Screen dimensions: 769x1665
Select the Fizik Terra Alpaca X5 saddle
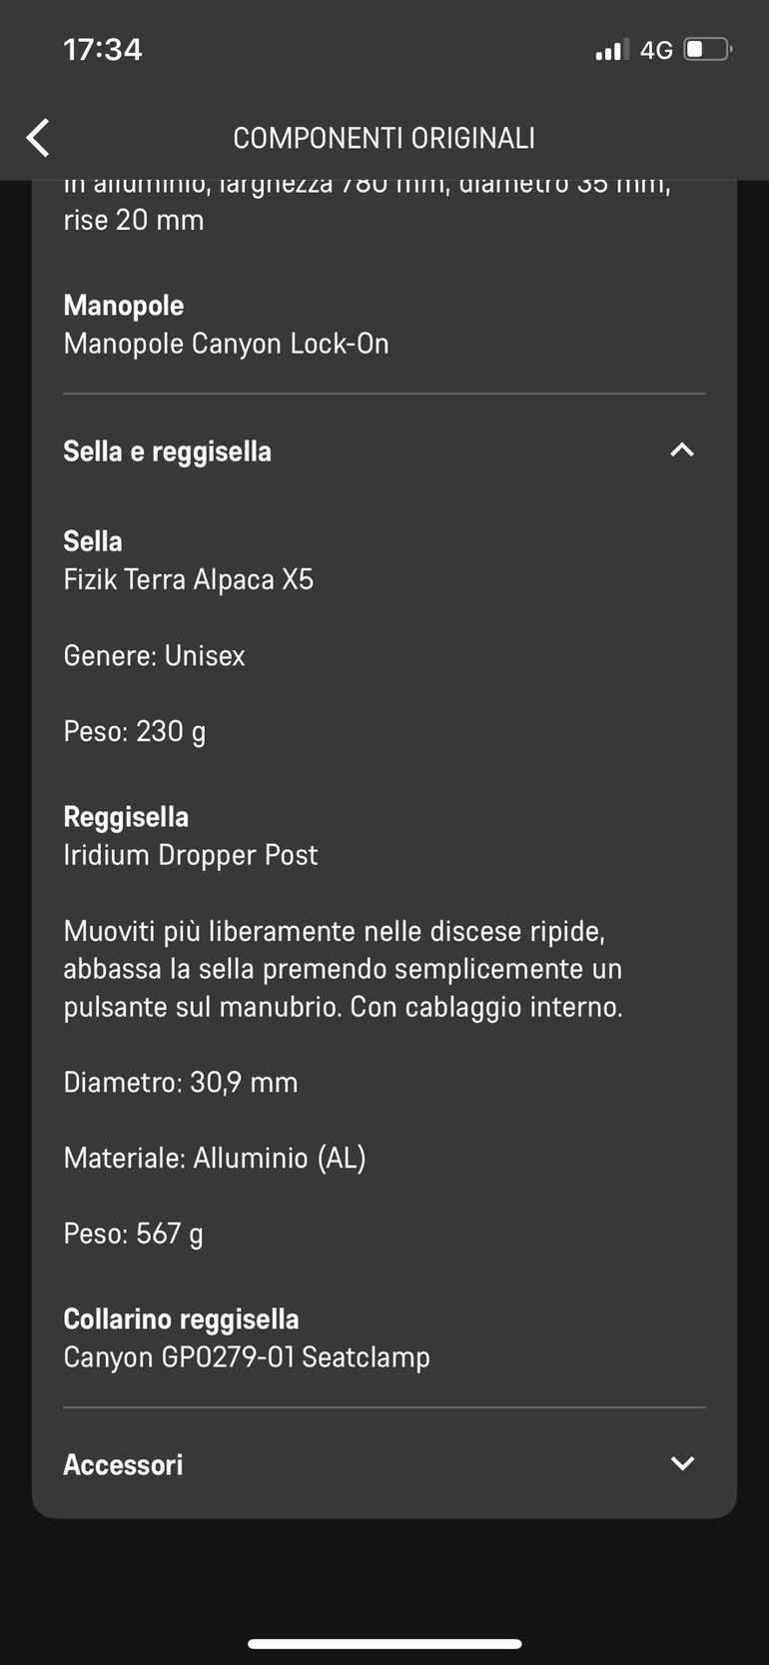(x=189, y=579)
